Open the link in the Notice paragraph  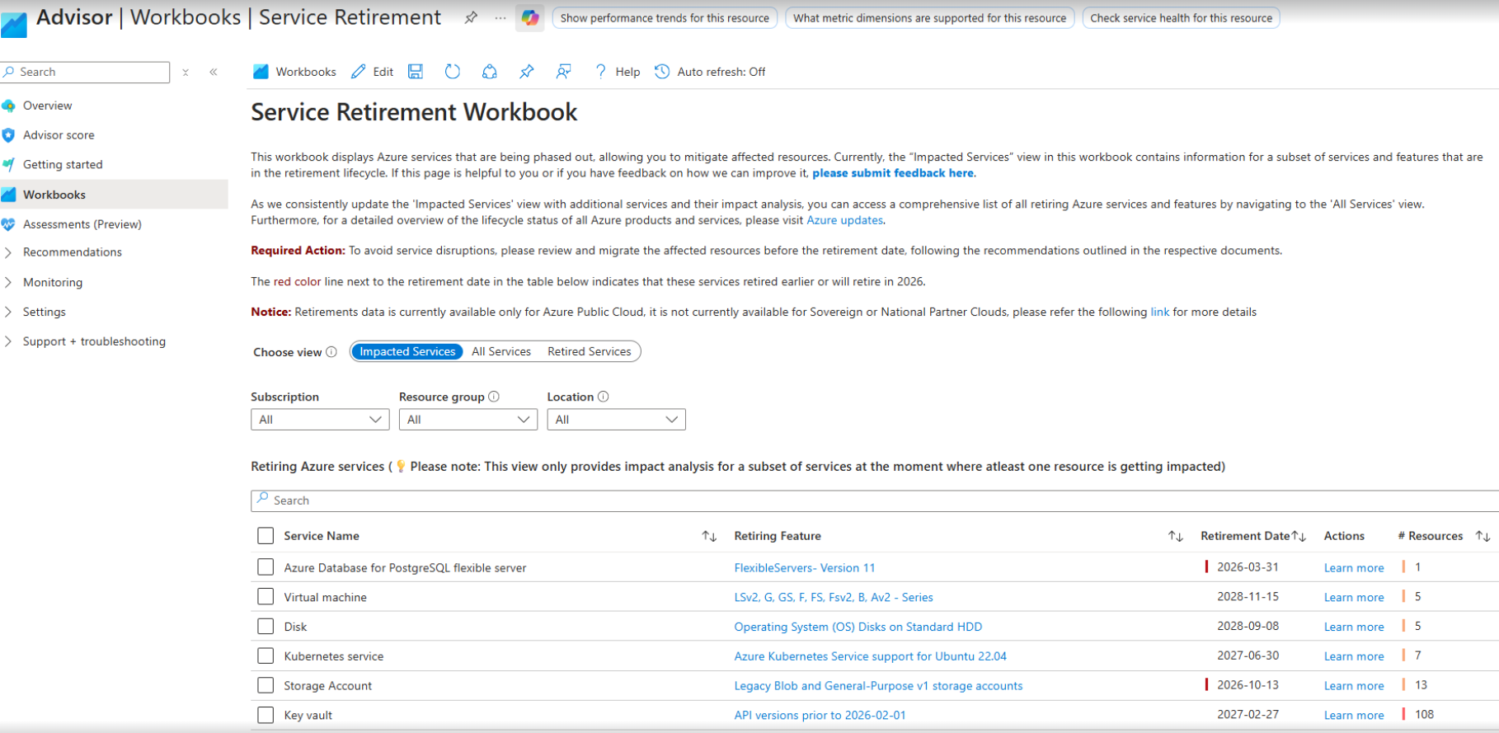tap(1160, 312)
